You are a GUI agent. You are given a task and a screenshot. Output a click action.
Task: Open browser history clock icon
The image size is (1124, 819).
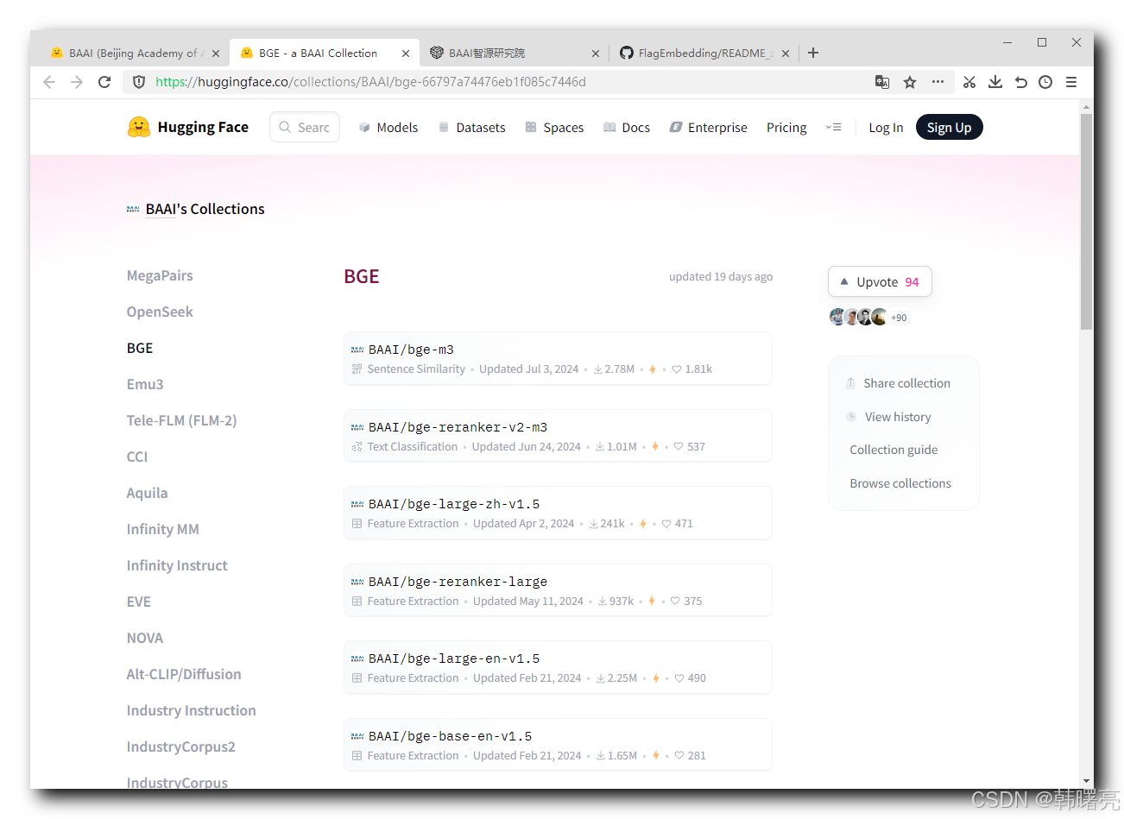(1045, 82)
